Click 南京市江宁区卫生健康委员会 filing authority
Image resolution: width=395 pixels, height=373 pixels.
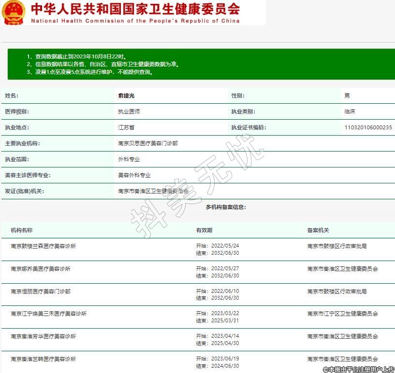[x=342, y=314]
